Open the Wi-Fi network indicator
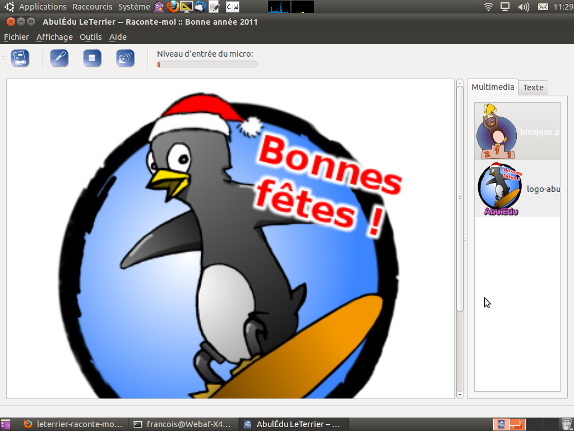The image size is (574, 431). pos(488,7)
